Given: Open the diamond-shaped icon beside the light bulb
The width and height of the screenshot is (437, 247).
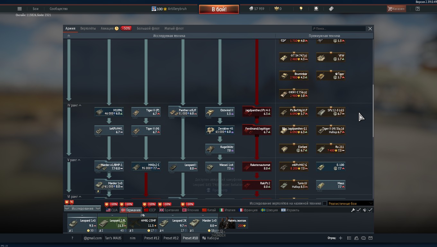Looking at the screenshot, I should point(316,9).
